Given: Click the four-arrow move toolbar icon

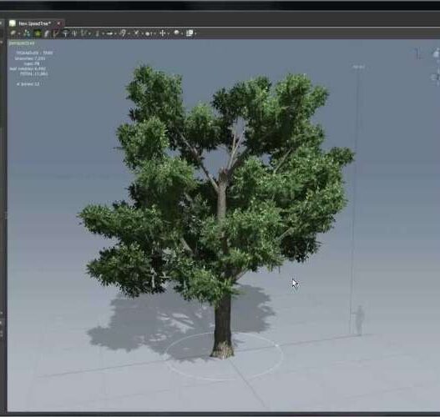Looking at the screenshot, I should [163, 33].
